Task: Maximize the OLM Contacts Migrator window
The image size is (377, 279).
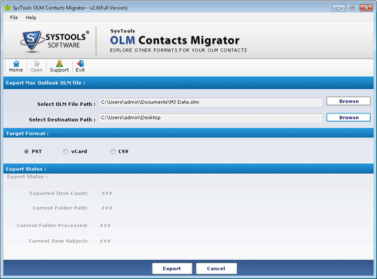Action: (352, 8)
